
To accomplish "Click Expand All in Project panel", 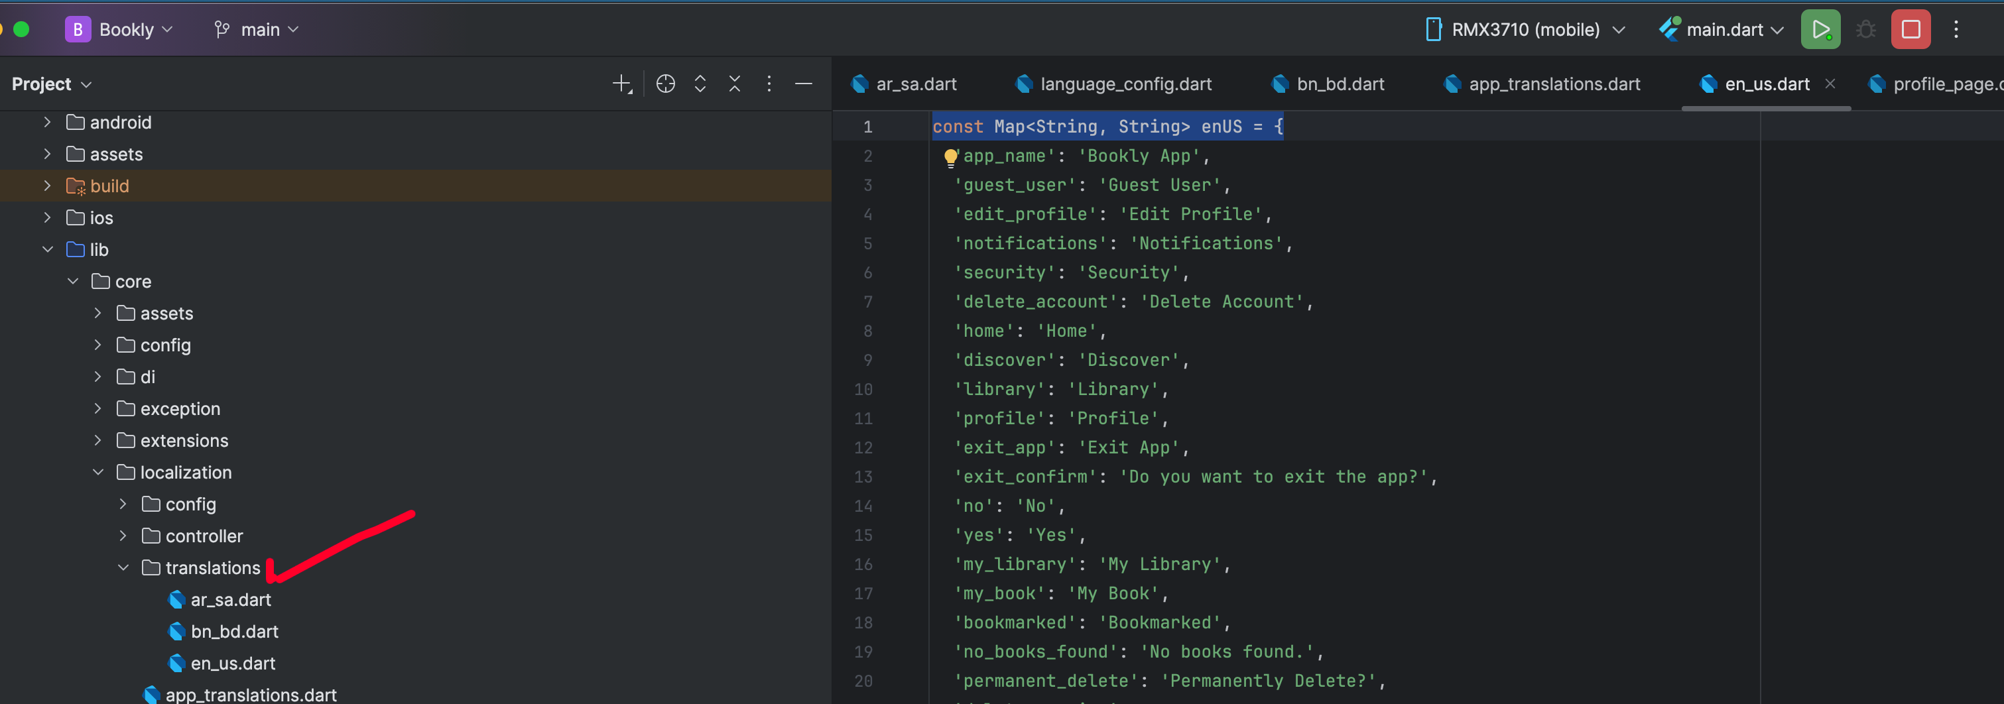I will pyautogui.click(x=700, y=84).
